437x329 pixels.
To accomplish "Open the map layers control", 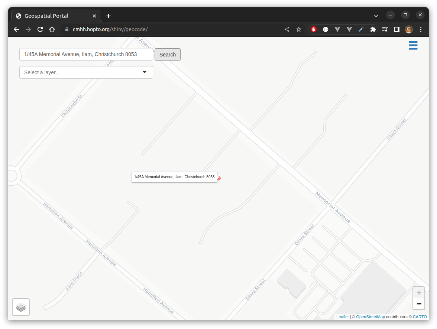I will click(21, 307).
